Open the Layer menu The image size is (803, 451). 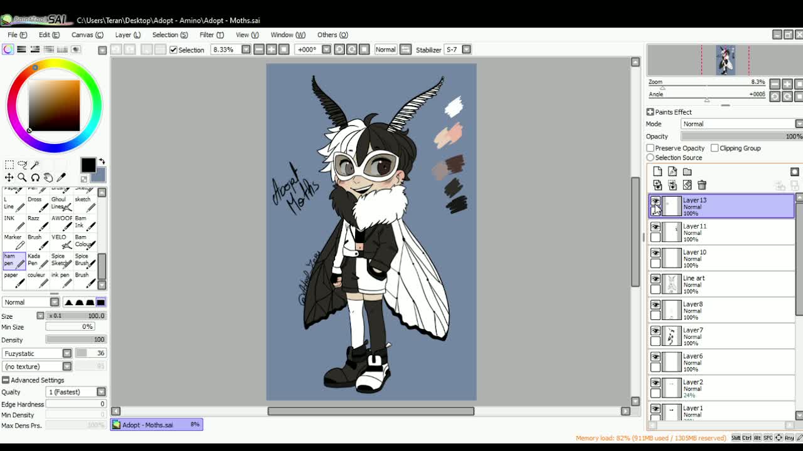coord(127,35)
